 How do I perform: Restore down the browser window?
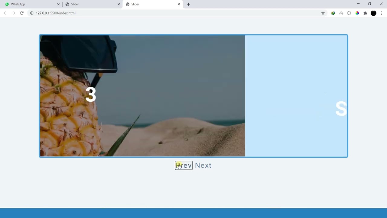pyautogui.click(x=369, y=4)
